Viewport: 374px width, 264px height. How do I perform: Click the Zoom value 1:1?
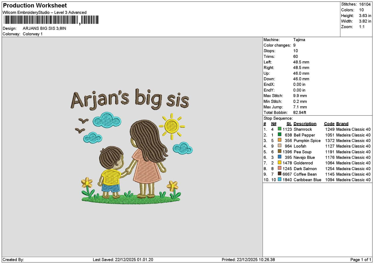coord(362,27)
